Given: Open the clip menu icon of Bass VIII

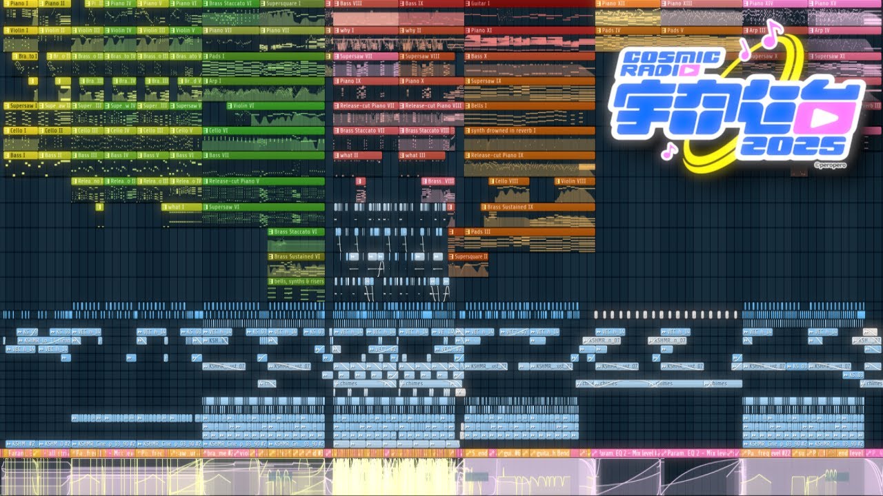Looking at the screenshot, I should click(x=337, y=3).
